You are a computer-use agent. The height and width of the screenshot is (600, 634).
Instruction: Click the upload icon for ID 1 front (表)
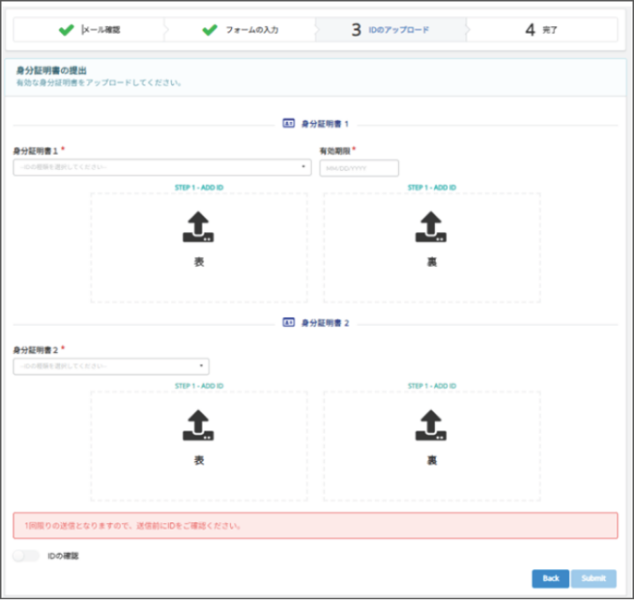click(x=198, y=227)
